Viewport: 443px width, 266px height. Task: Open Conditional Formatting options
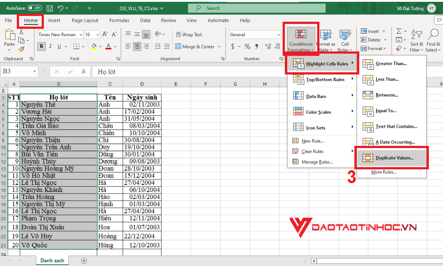coord(301,39)
